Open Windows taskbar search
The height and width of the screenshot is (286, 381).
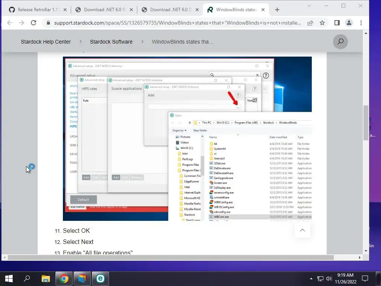pyautogui.click(x=27, y=279)
